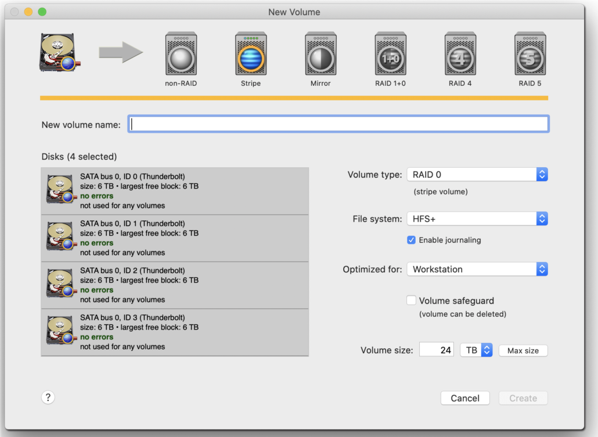Image resolution: width=598 pixels, height=437 pixels.
Task: Open the Optimized for dropdown
Action: [x=477, y=269]
